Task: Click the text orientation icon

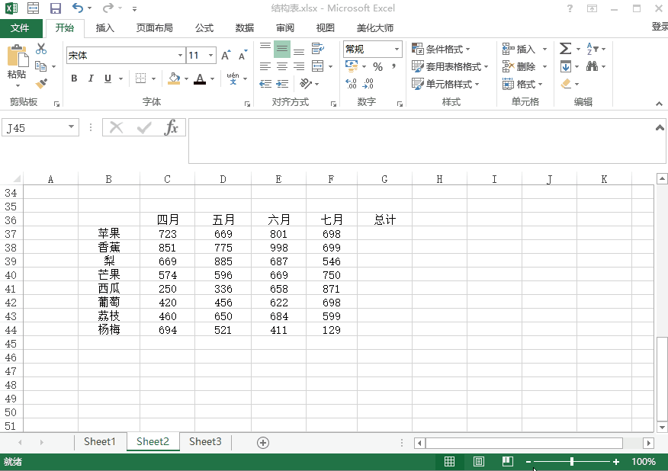Action: pyautogui.click(x=306, y=84)
